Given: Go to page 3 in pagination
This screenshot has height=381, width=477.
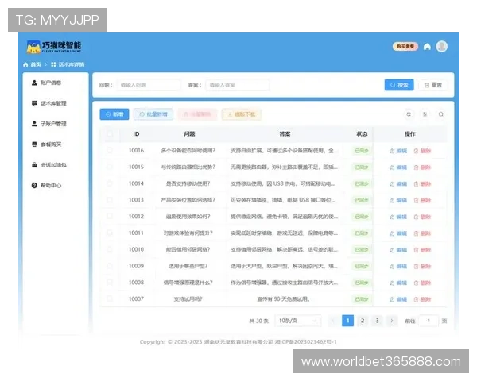Looking at the screenshot, I should click(x=377, y=321).
